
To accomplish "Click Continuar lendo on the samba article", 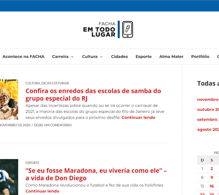I will pos(138,117).
